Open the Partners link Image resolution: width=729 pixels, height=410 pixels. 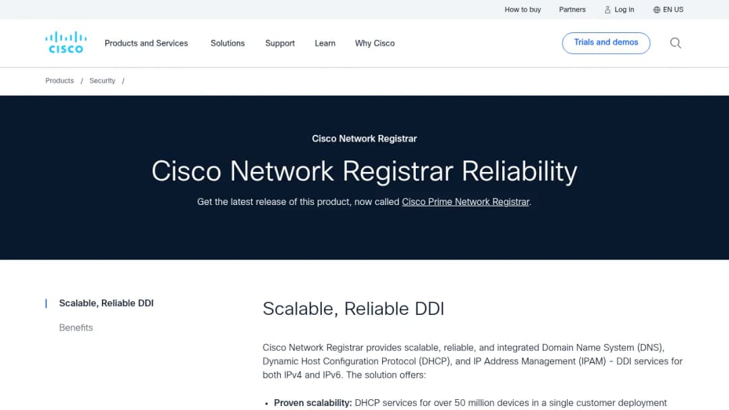pos(572,9)
